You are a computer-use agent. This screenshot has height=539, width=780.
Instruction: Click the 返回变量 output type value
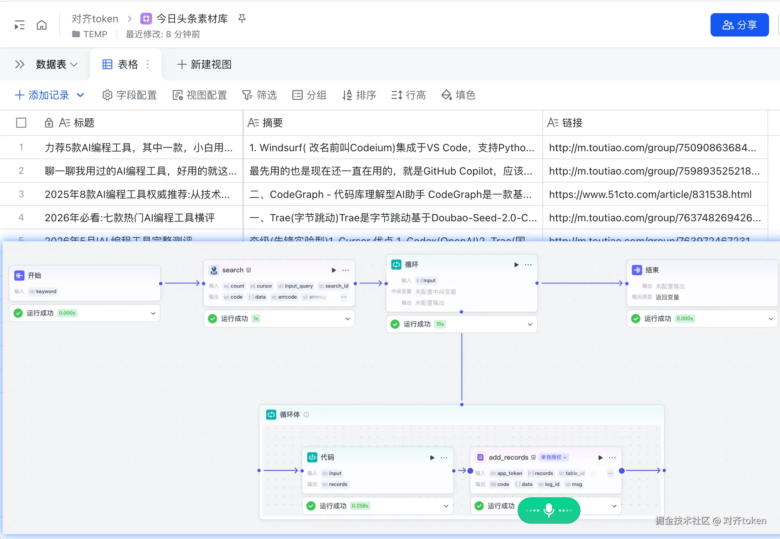[x=667, y=297]
